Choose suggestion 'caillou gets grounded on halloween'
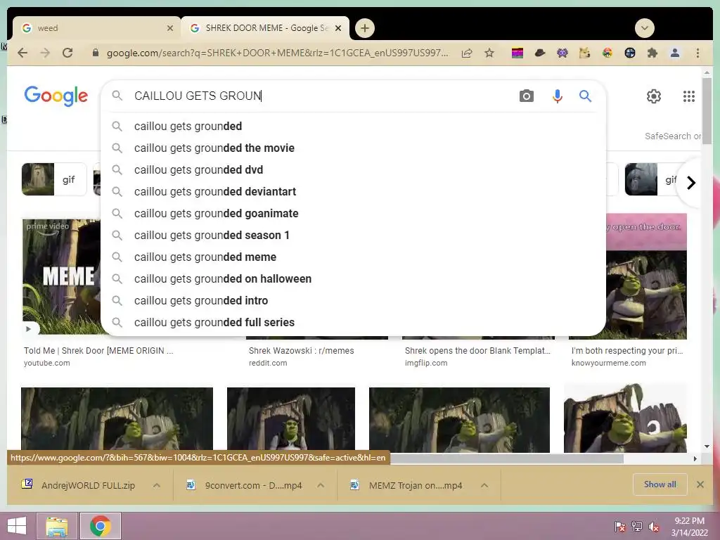The image size is (720, 540). tap(353, 278)
